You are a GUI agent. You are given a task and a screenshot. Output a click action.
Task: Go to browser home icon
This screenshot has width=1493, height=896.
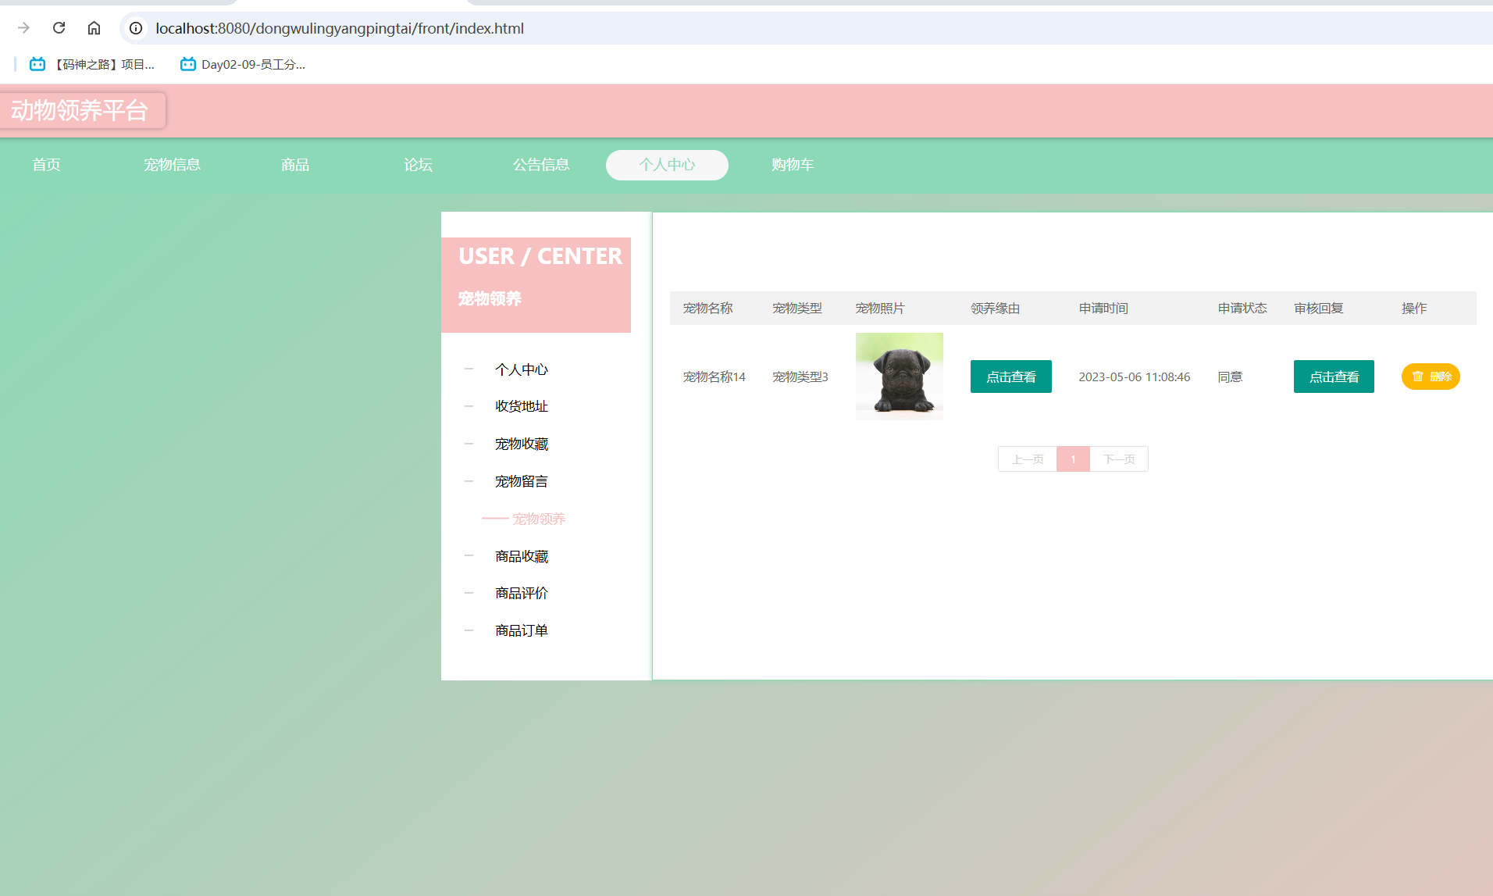[94, 28]
